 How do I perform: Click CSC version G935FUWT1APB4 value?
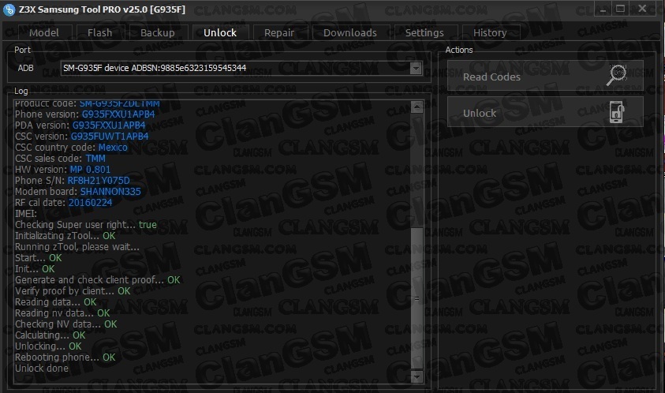tap(110, 137)
